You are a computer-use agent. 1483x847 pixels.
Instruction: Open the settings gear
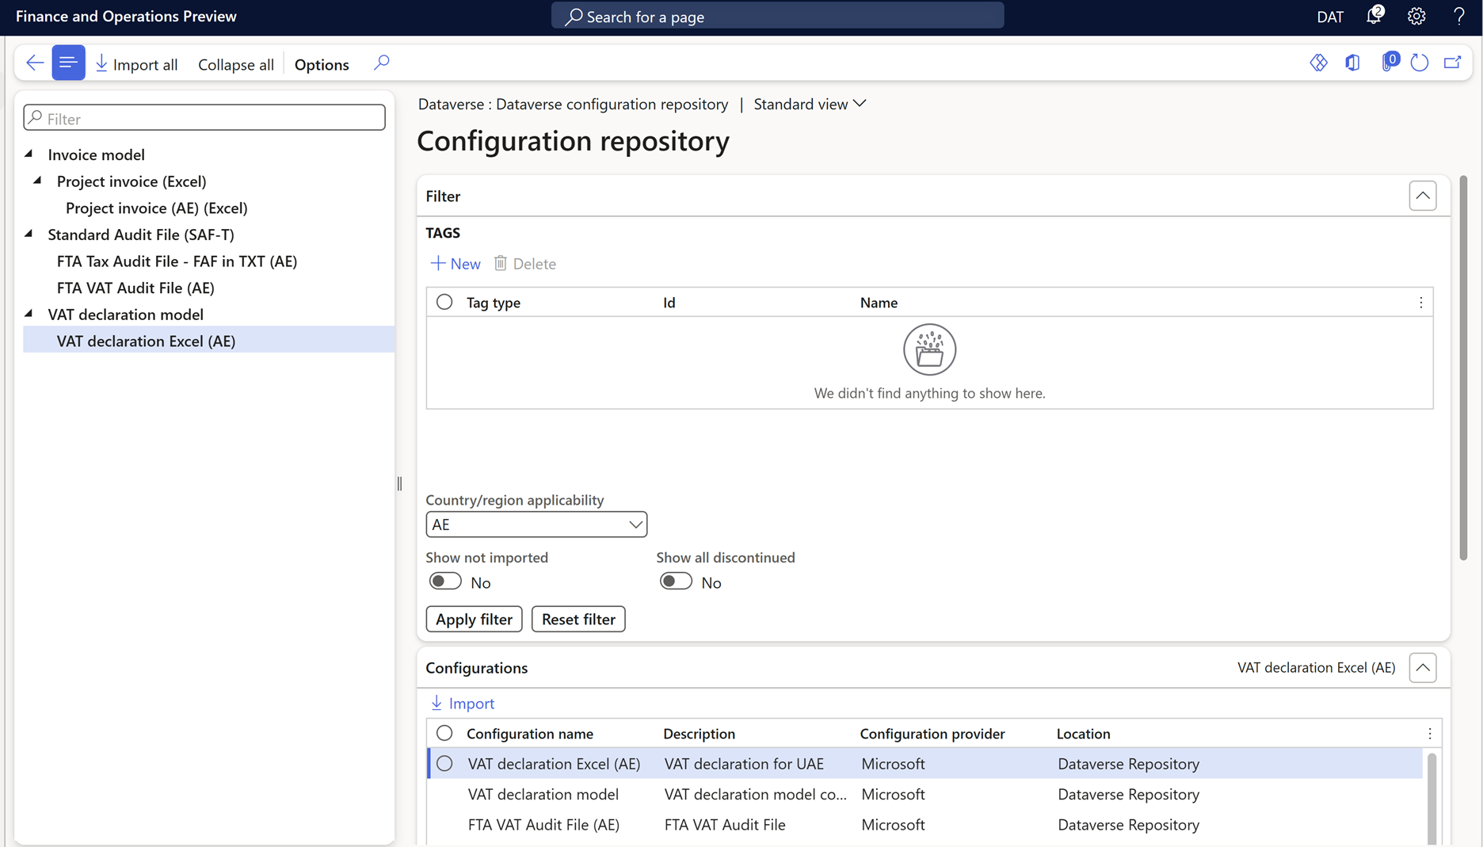pyautogui.click(x=1416, y=16)
